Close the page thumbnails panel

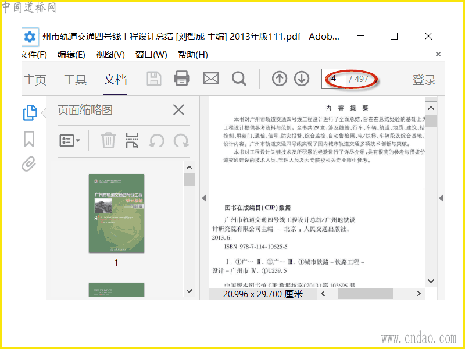pos(178,110)
